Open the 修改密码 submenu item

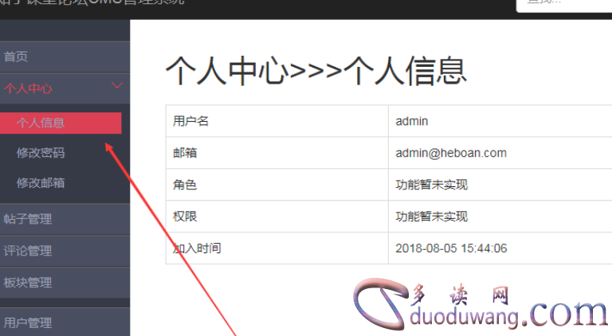[41, 153]
